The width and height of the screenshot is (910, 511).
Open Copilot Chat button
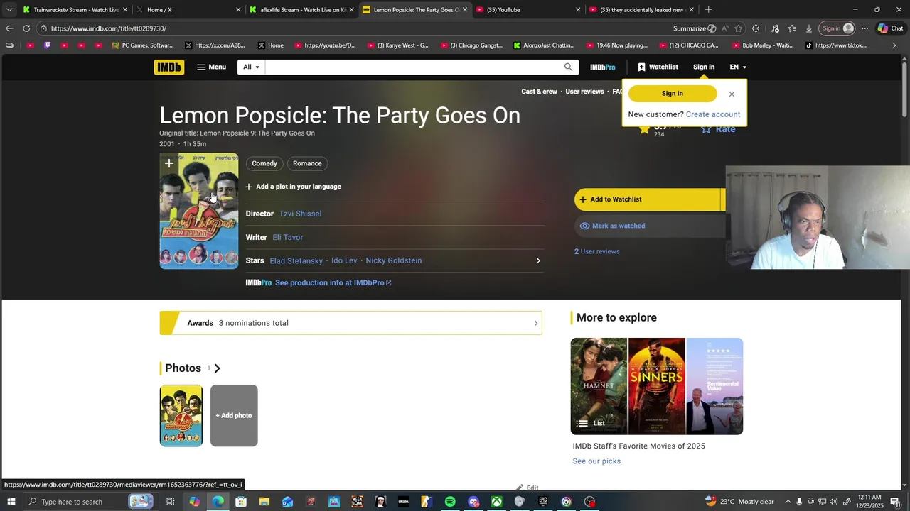coord(890,28)
